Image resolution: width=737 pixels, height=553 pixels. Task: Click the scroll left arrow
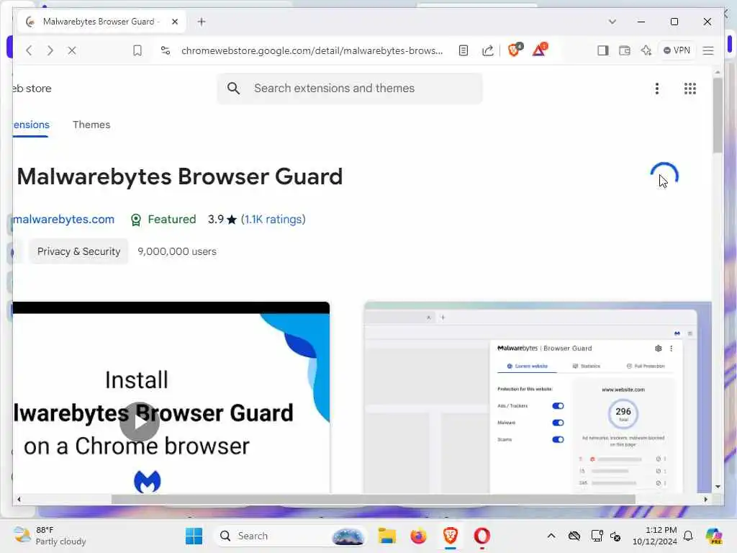click(19, 500)
